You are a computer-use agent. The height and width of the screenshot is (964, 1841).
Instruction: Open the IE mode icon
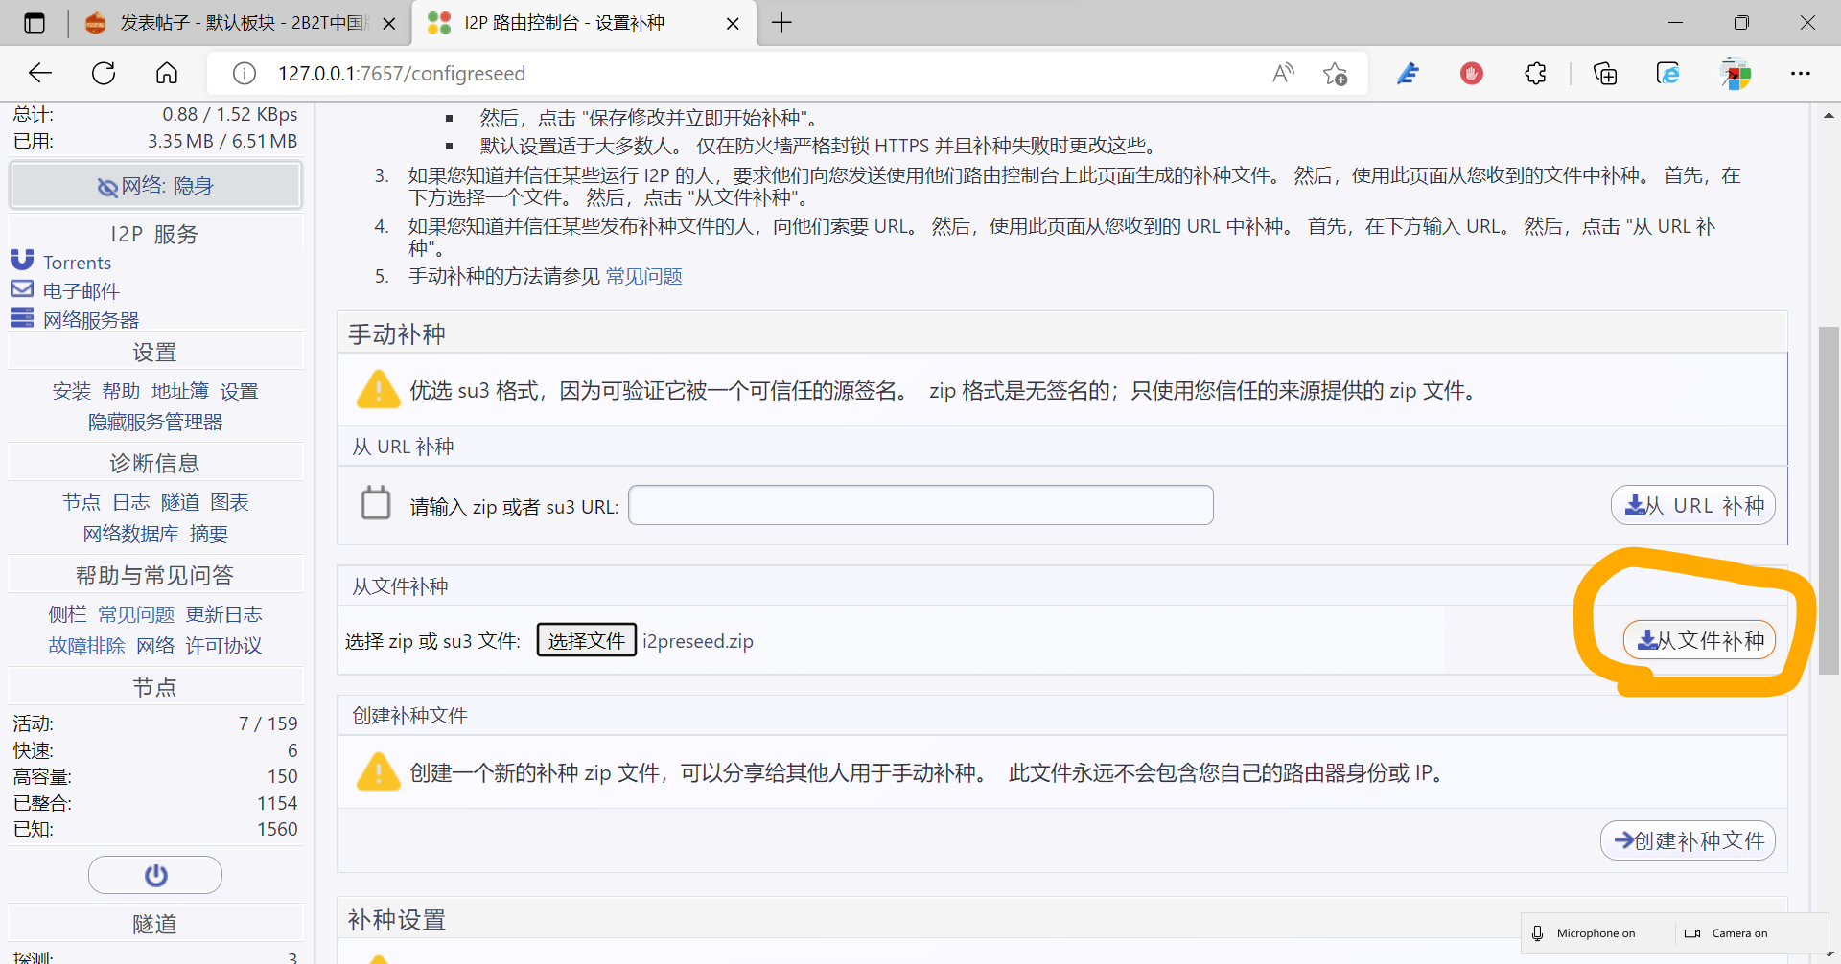[x=1668, y=73]
